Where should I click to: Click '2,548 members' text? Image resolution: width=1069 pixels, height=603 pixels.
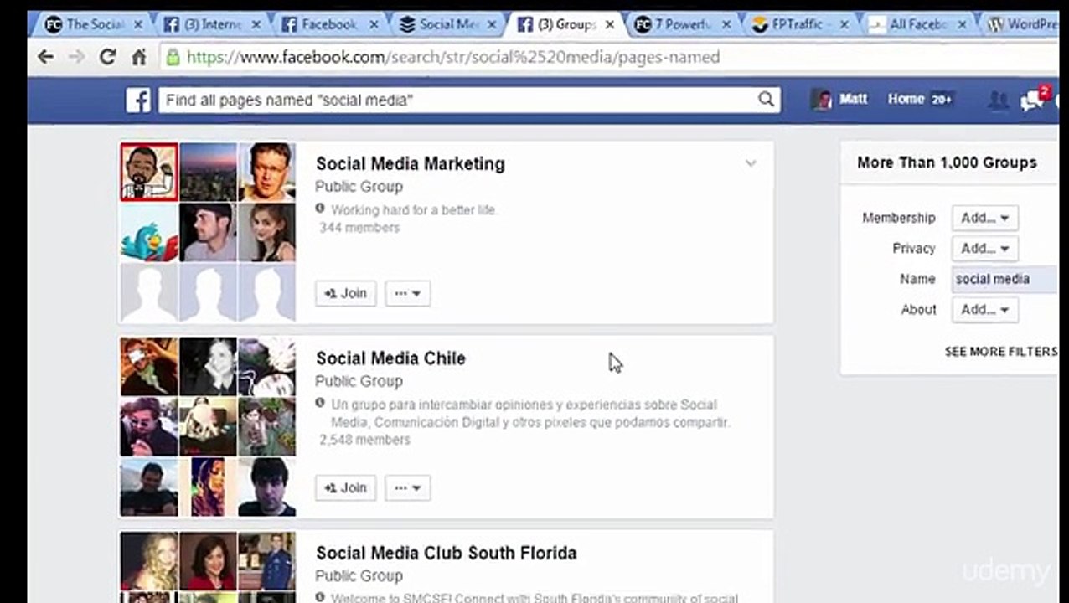point(364,440)
